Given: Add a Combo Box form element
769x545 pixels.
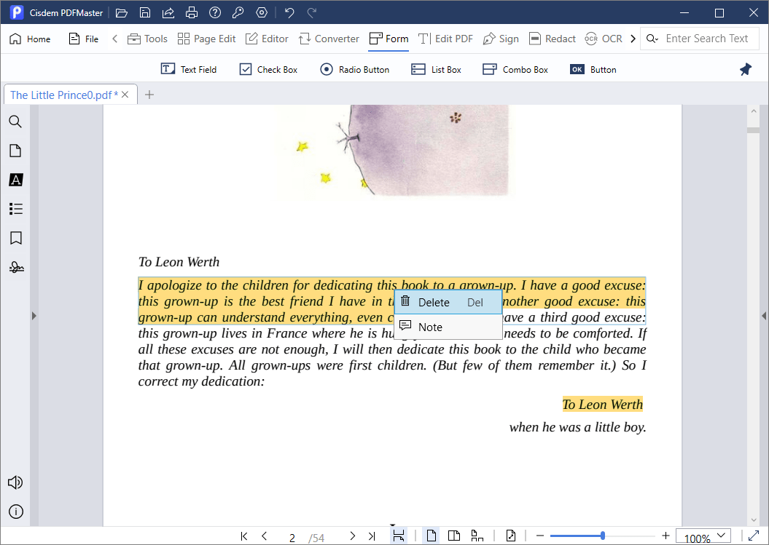Looking at the screenshot, I should pyautogui.click(x=515, y=70).
